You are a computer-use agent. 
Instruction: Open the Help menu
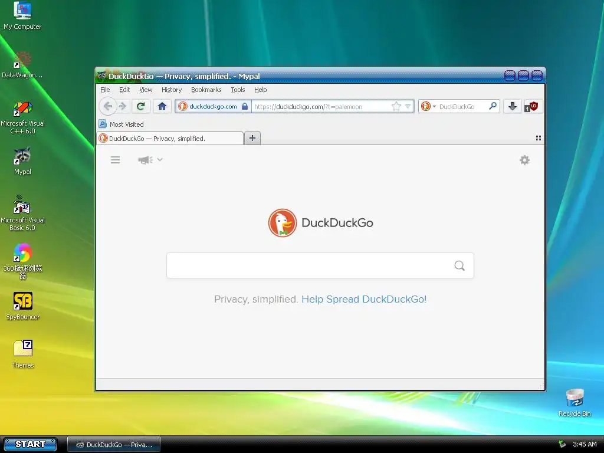[x=260, y=90]
